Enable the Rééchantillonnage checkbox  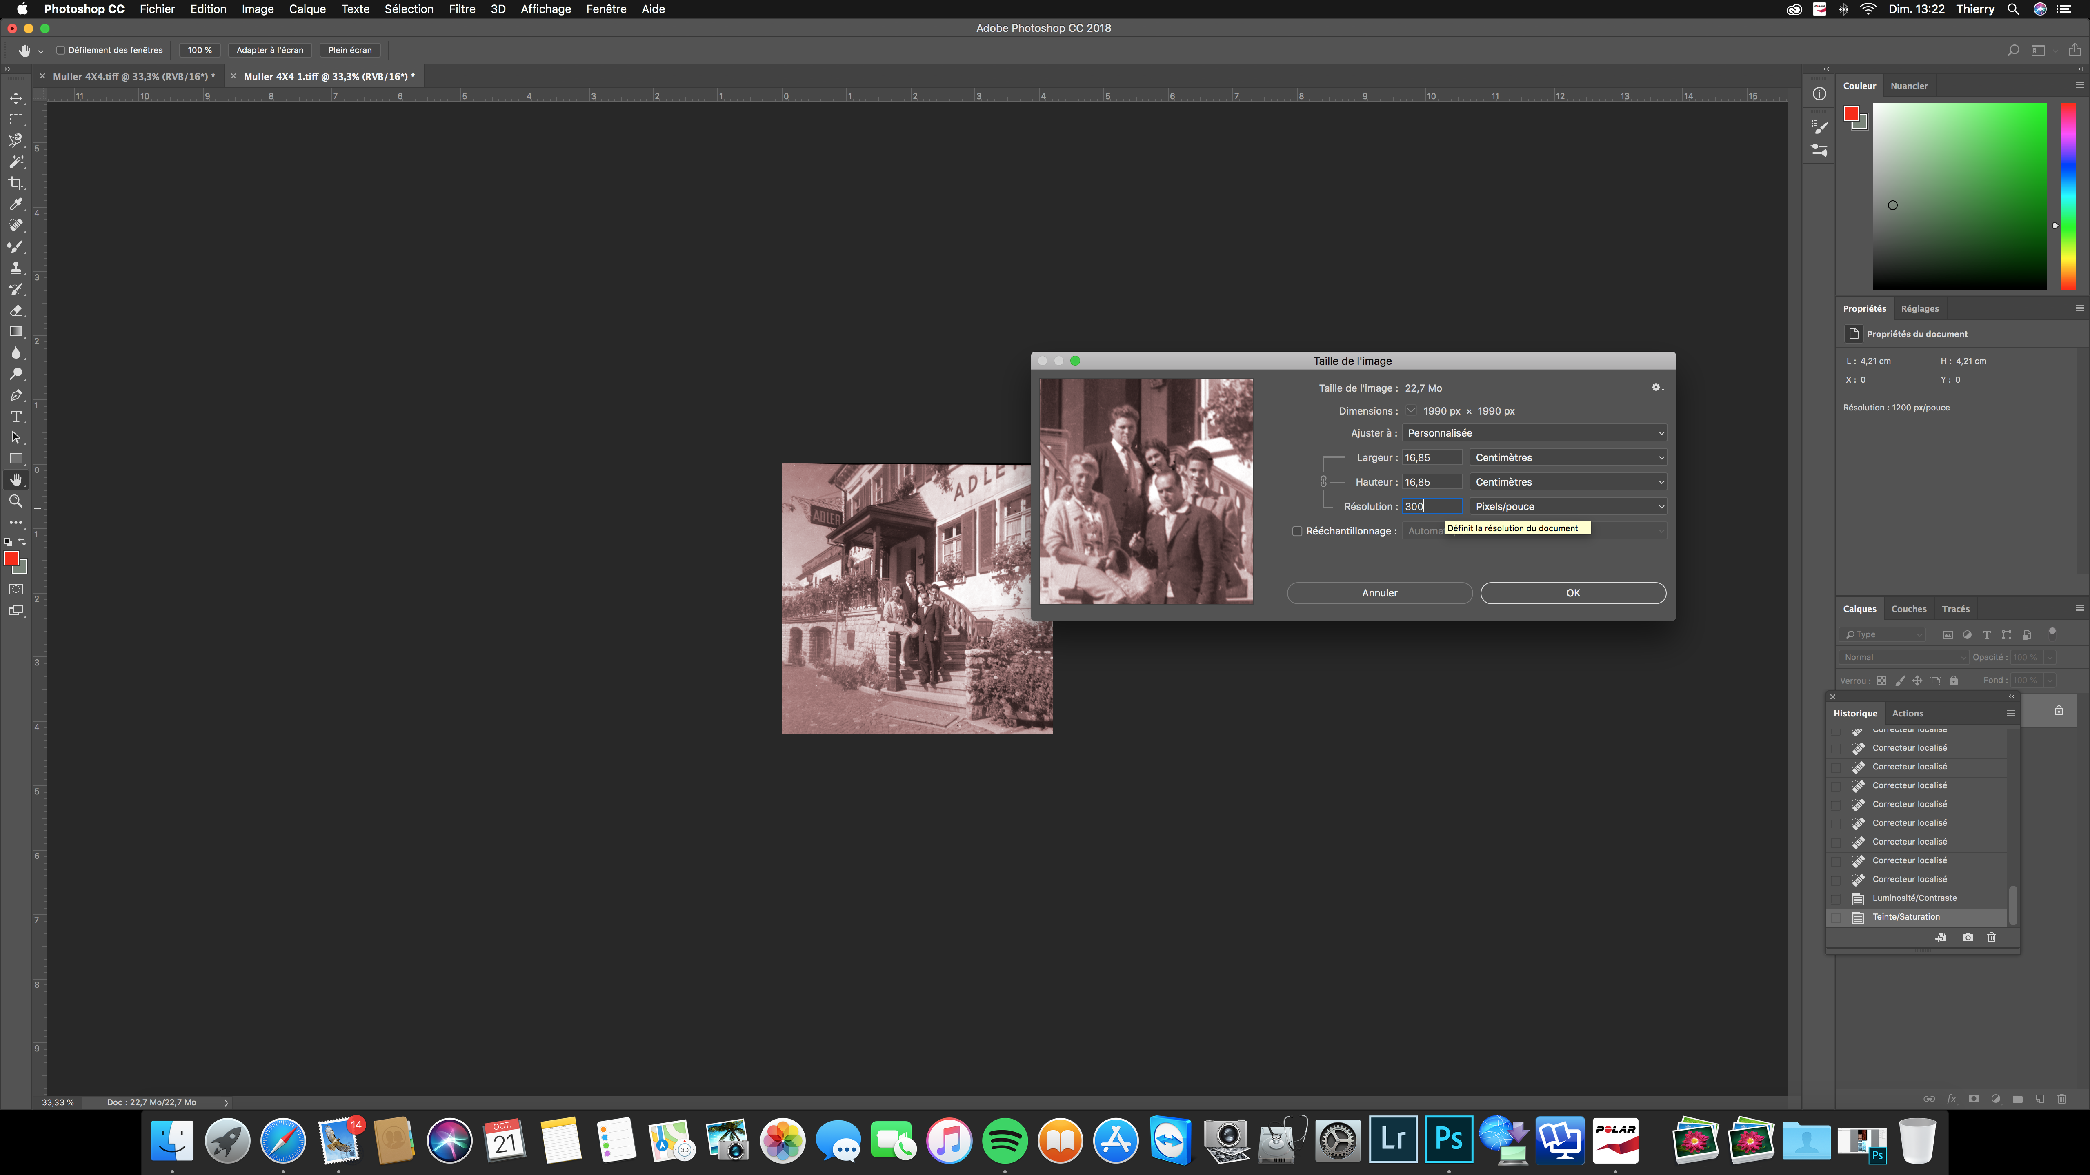[x=1297, y=531]
